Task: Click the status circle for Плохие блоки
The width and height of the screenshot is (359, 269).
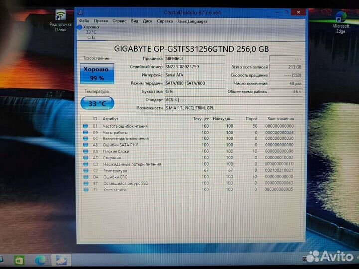Action: pos(85,151)
